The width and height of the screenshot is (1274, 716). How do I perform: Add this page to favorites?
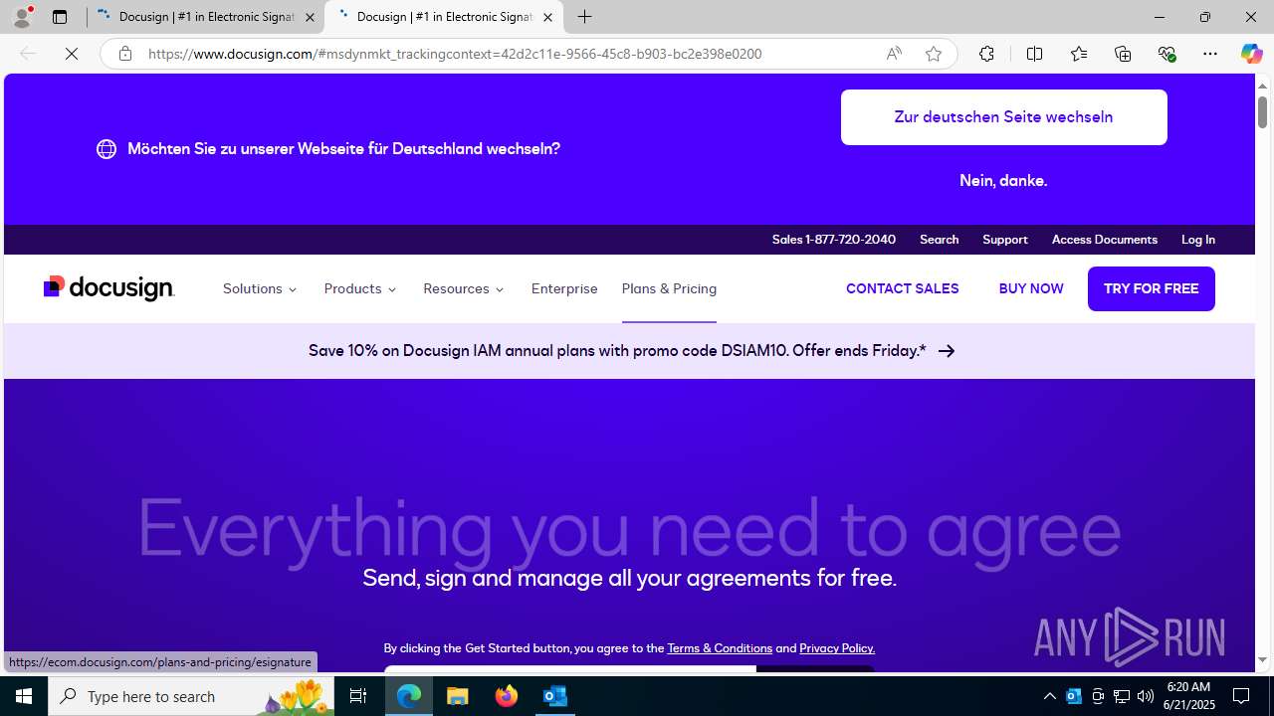coord(934,54)
